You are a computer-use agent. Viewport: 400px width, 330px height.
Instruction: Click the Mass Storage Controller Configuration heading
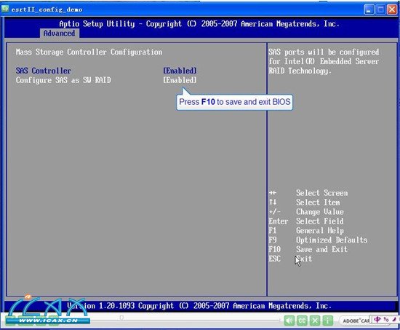pyautogui.click(x=89, y=52)
